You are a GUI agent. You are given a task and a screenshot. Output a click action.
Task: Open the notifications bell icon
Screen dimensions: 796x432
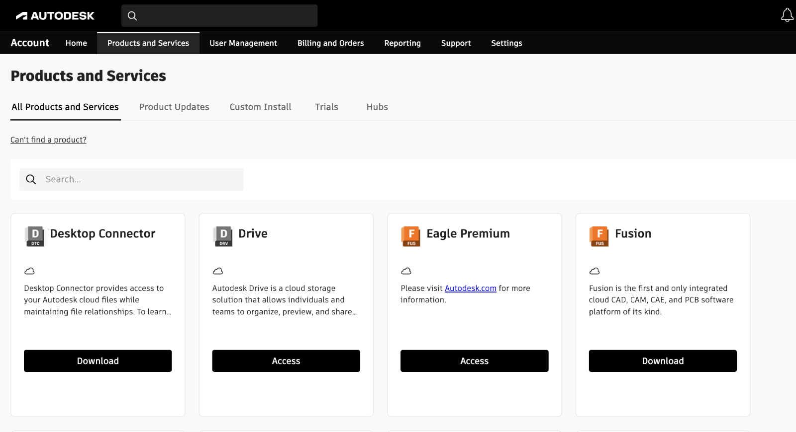pyautogui.click(x=787, y=15)
